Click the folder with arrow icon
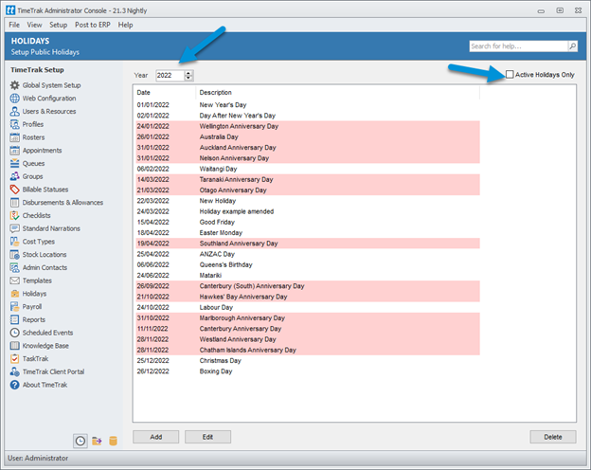This screenshot has height=470, width=591. click(97, 441)
